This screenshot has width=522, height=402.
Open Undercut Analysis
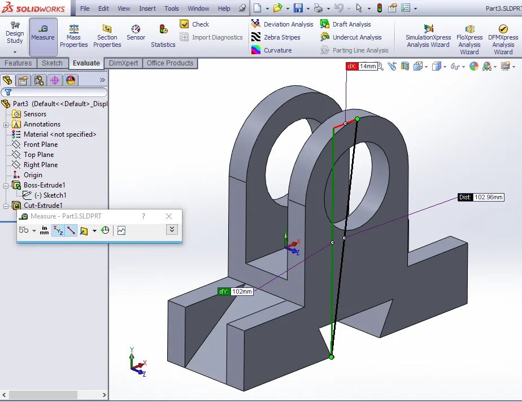pos(351,37)
